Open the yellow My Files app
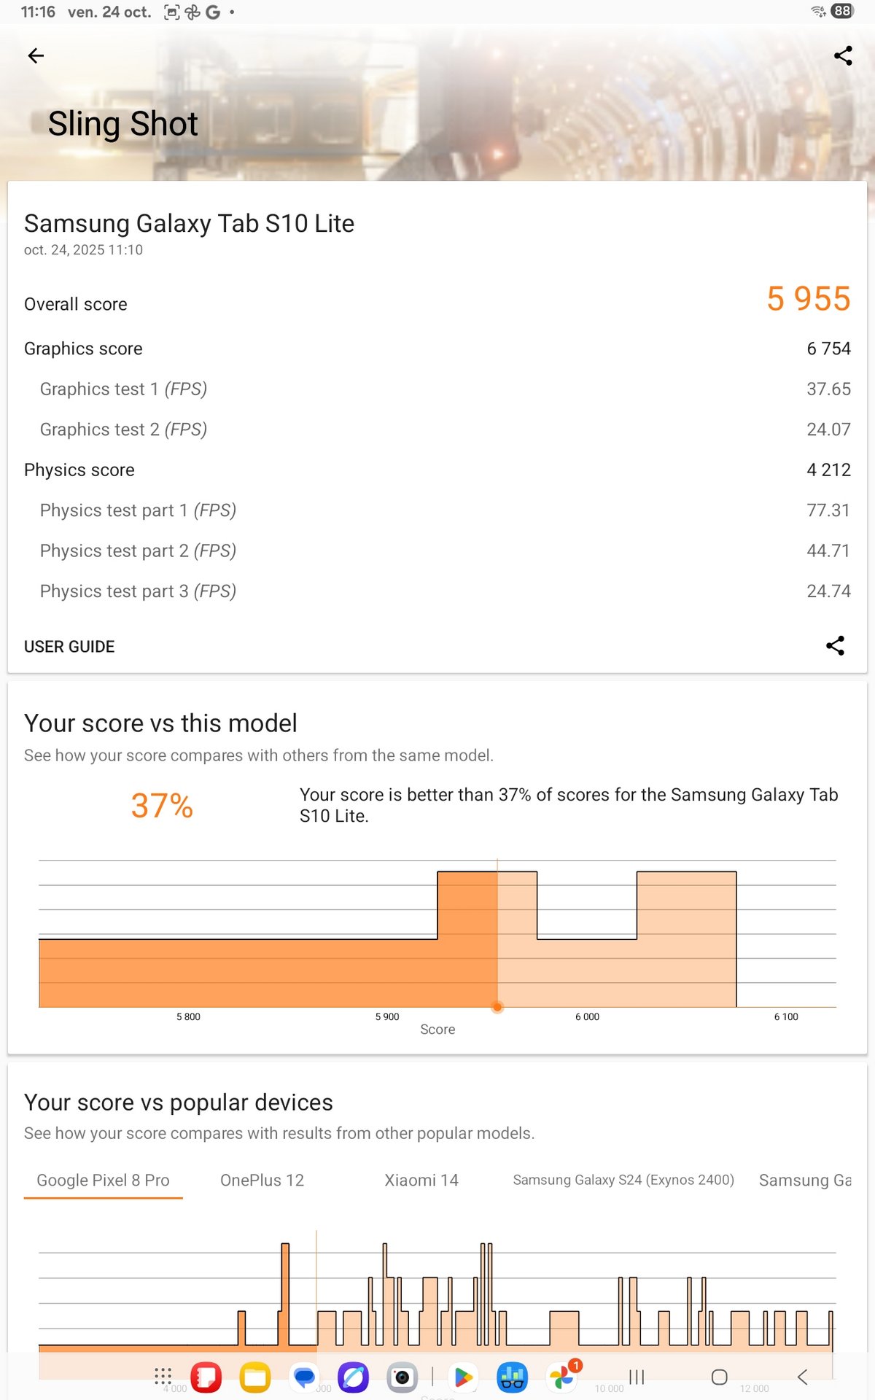The height and width of the screenshot is (1400, 875). [255, 1377]
